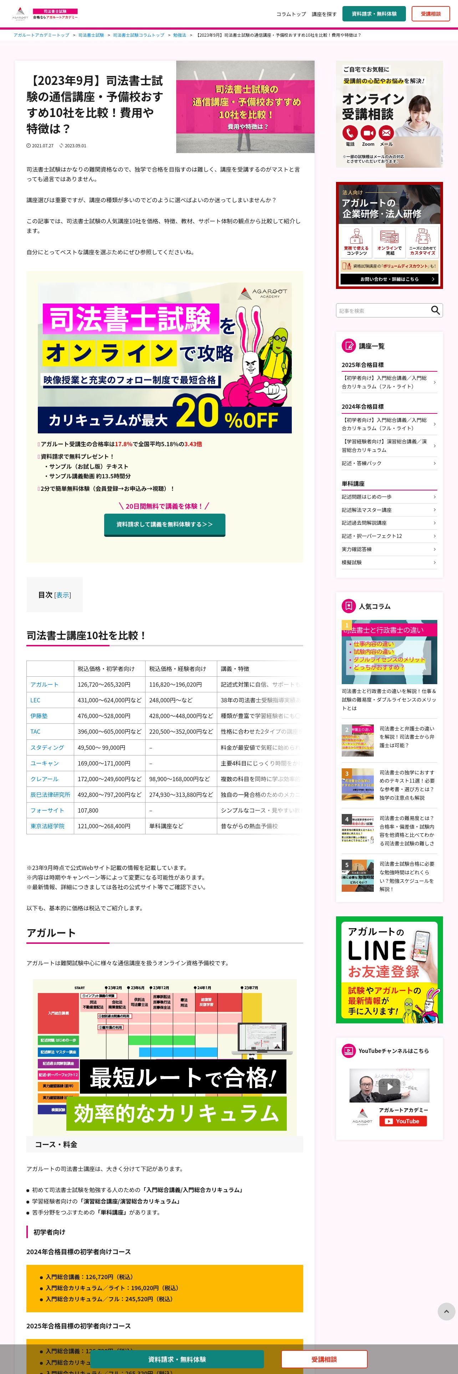Image resolution: width=458 pixels, height=1374 pixels.
Task: Click the green 資料請求・無料体験 header button
Action: (x=374, y=14)
